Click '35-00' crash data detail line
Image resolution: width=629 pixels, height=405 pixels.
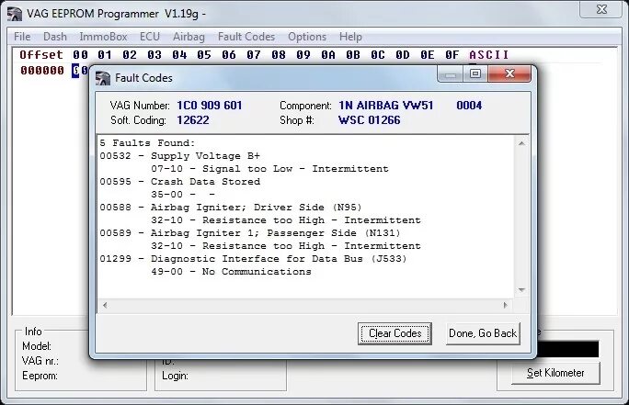[183, 195]
